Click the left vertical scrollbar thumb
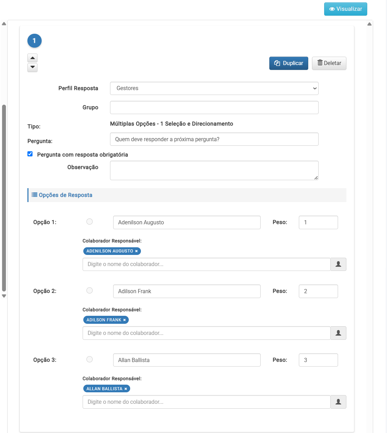This screenshot has width=387, height=433. [4, 198]
